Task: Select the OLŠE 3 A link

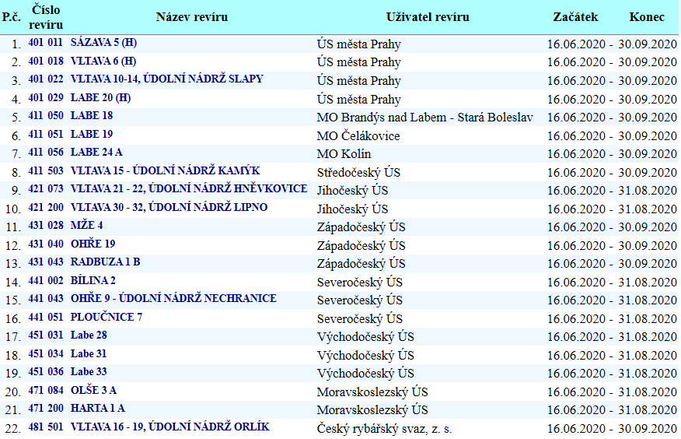Action: pyautogui.click(x=93, y=390)
